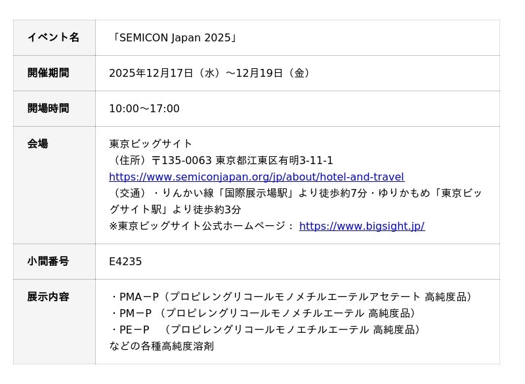Click the 小間番号 header cell
The height and width of the screenshot is (384, 525).
[x=48, y=261]
